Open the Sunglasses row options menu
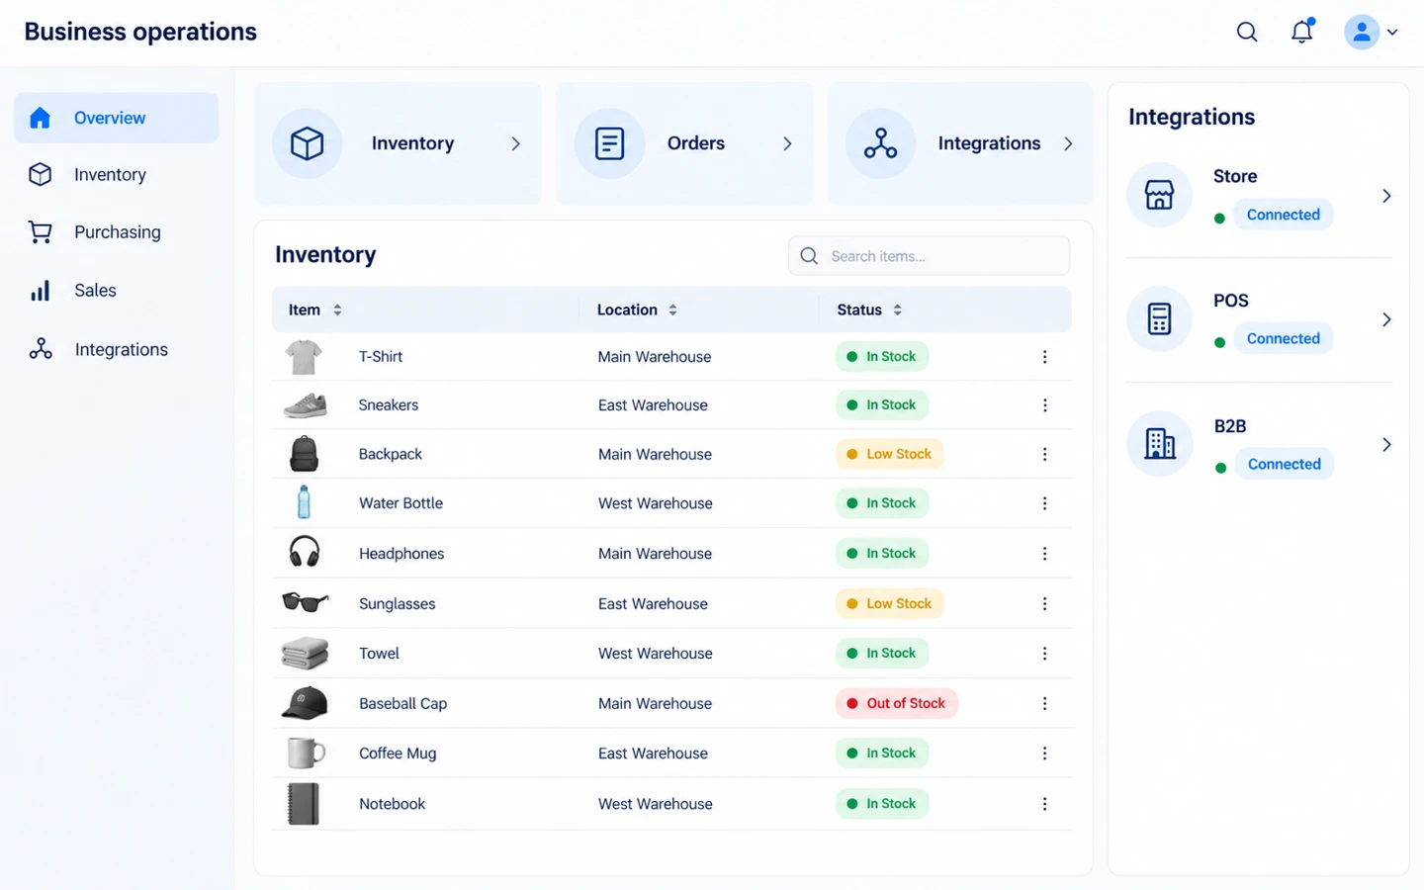1424x890 pixels. pos(1044,603)
